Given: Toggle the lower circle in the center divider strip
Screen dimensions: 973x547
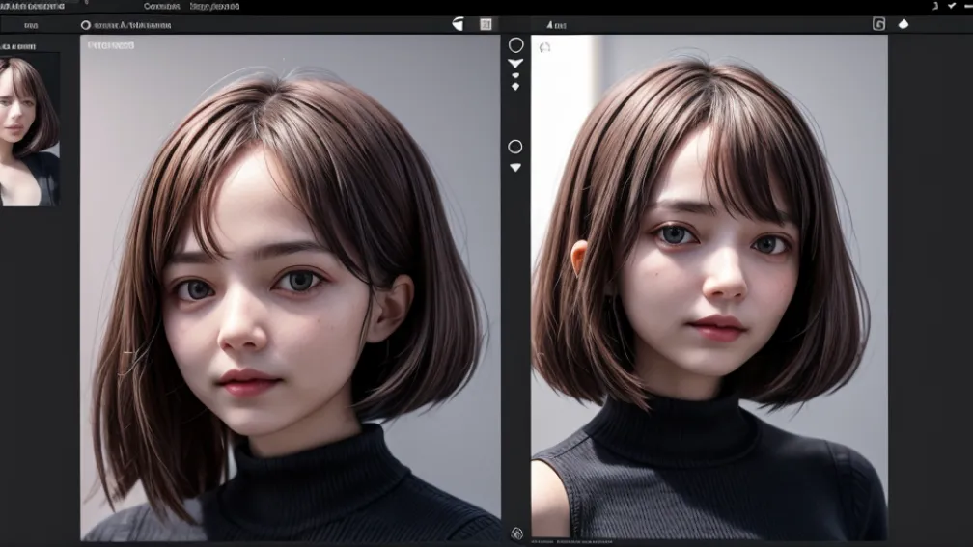Looking at the screenshot, I should [x=515, y=147].
